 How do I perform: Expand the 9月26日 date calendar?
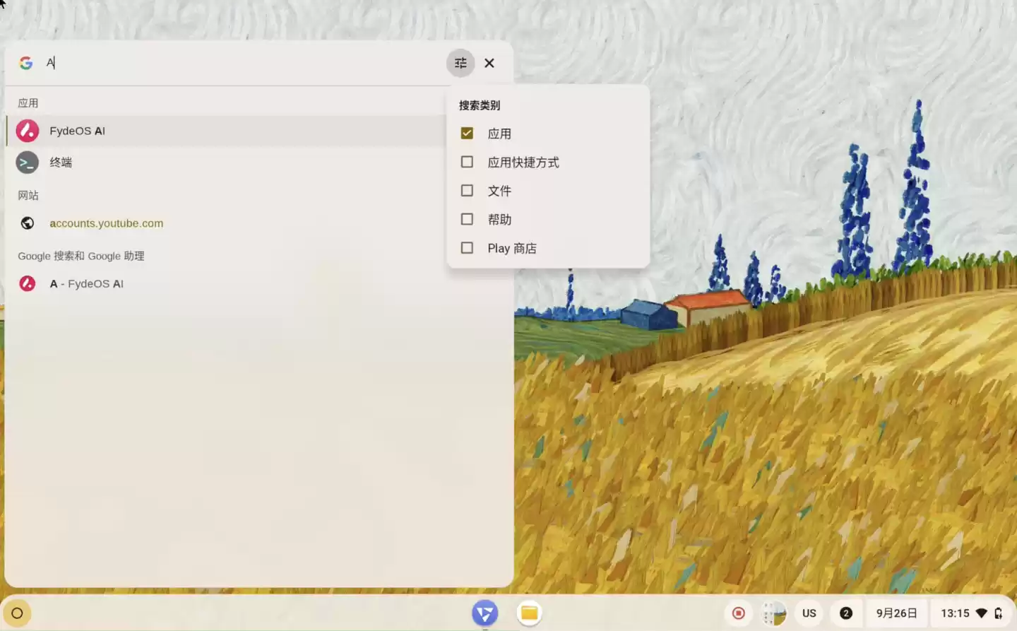(x=896, y=613)
